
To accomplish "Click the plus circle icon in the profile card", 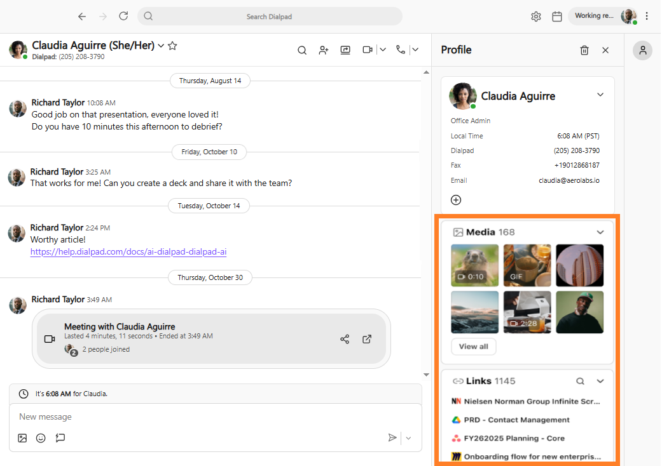I will coord(456,200).
